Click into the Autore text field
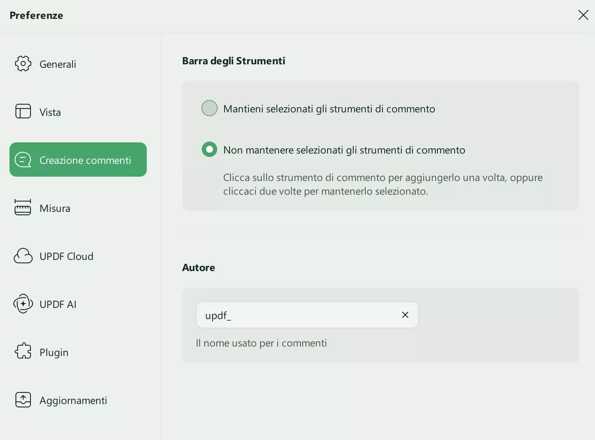 296,315
